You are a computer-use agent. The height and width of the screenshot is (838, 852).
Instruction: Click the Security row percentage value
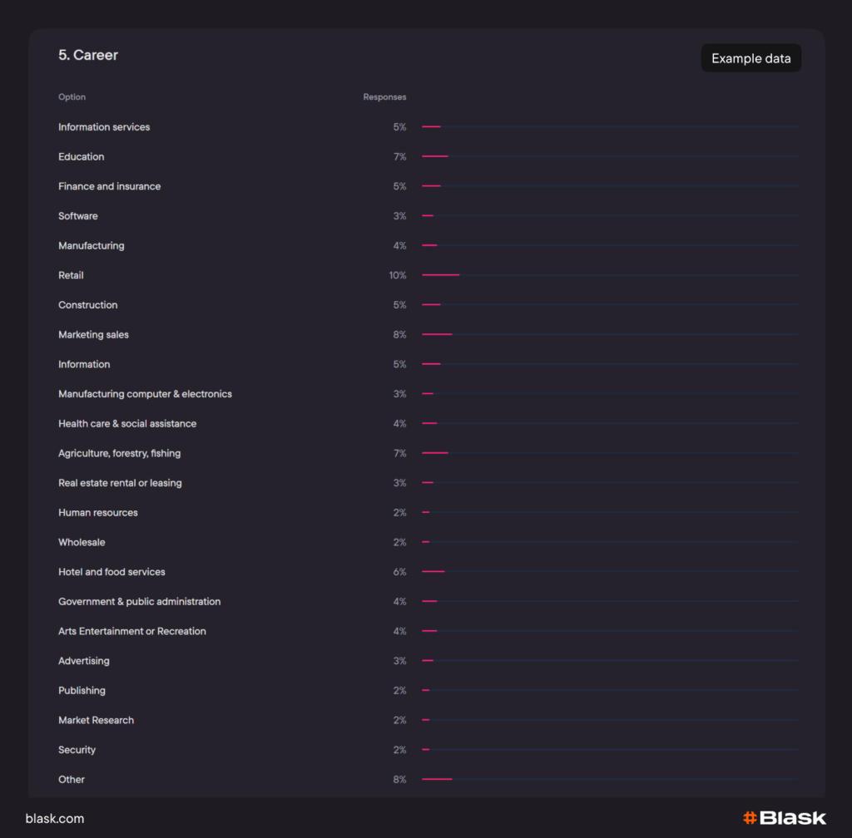click(x=399, y=750)
